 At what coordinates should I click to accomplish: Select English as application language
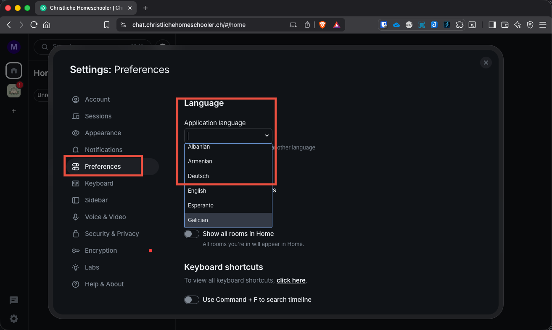[228, 191]
